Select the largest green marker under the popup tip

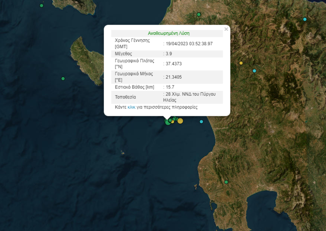[168, 122]
